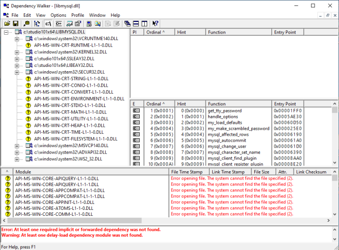This screenshot has width=339, height=250.
Task: Expand the ADVAPI32.DLL tree node
Action: click(17, 153)
